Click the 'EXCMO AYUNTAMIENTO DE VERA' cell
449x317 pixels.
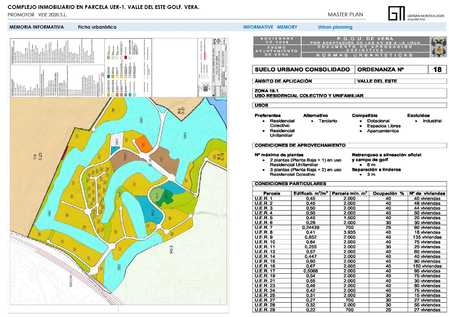(x=277, y=51)
